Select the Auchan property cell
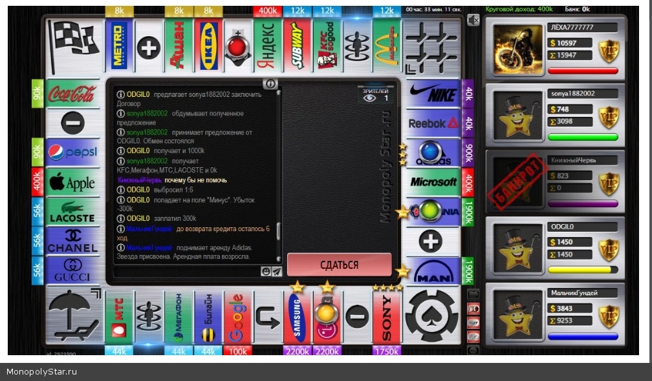 [179, 46]
